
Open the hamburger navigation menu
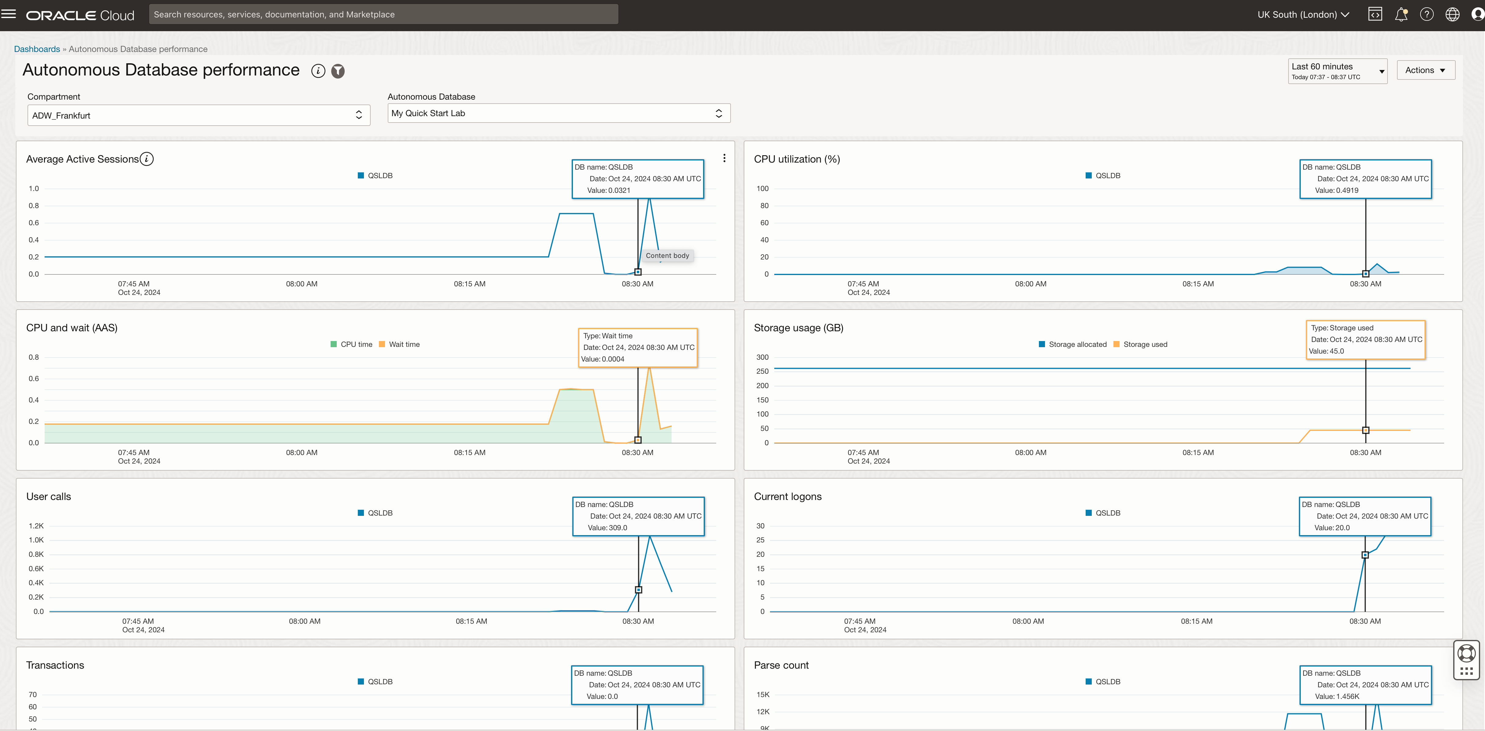point(9,14)
